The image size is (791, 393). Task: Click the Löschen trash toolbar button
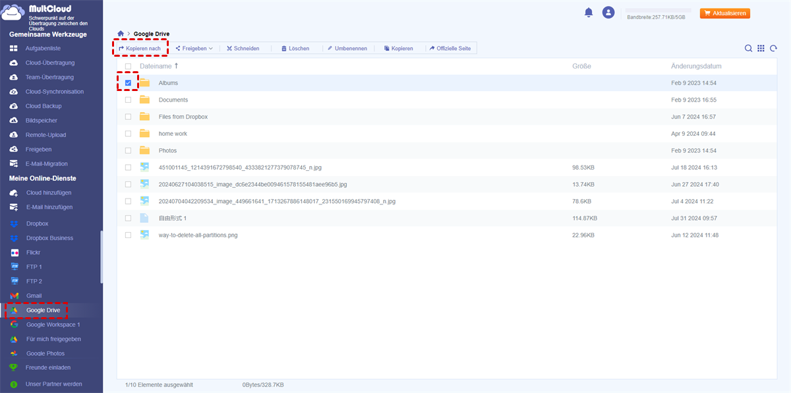pyautogui.click(x=295, y=48)
